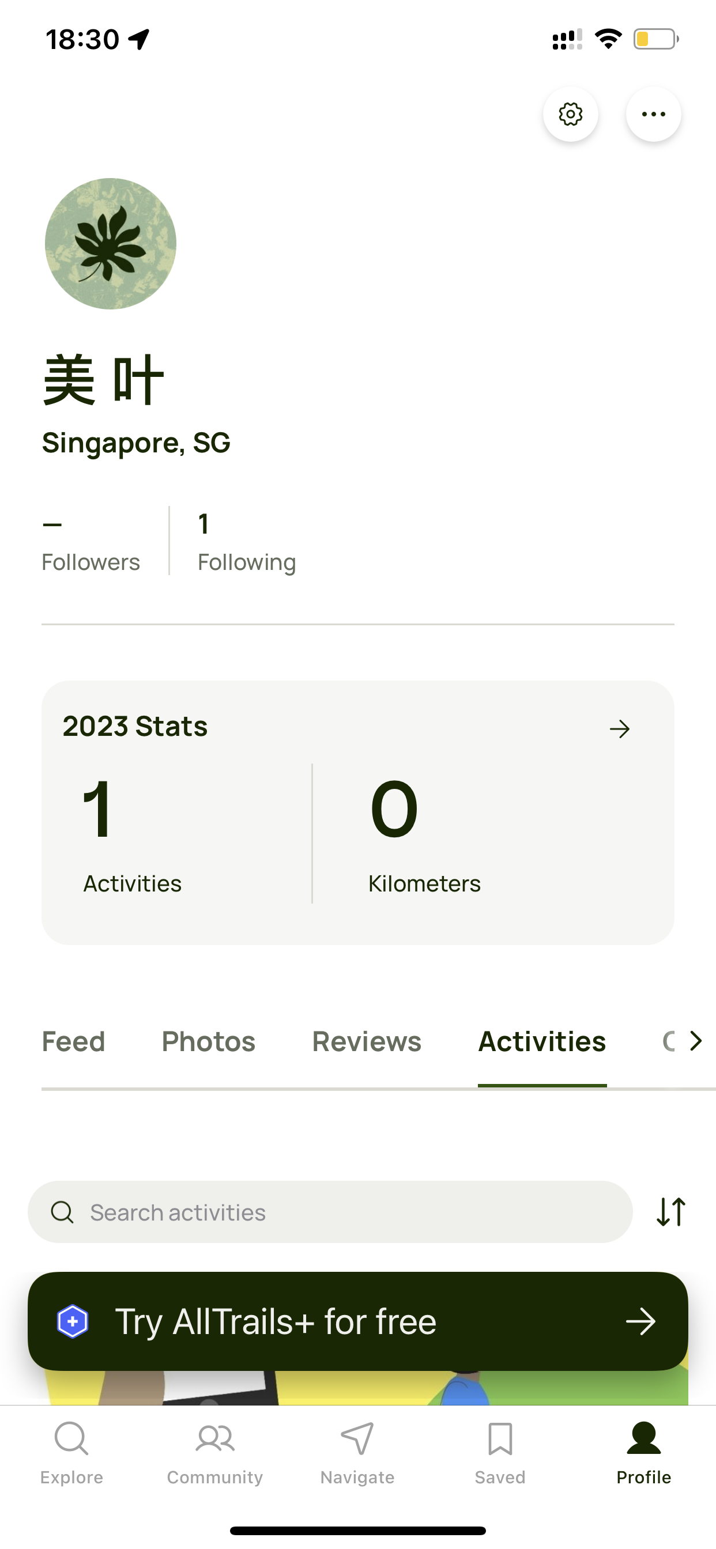Switch to the Photos tab

209,1041
